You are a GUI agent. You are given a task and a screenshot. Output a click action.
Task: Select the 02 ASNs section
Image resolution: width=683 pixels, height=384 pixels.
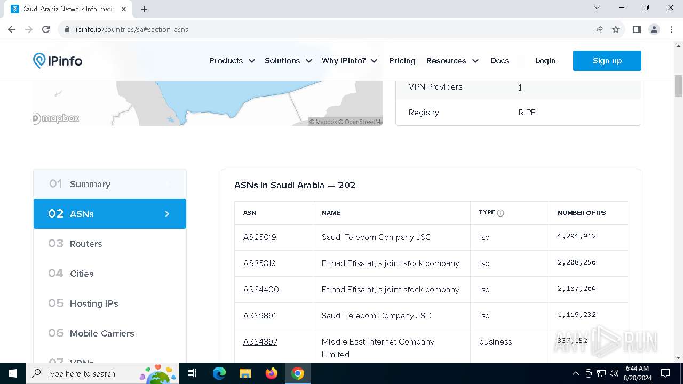110,214
